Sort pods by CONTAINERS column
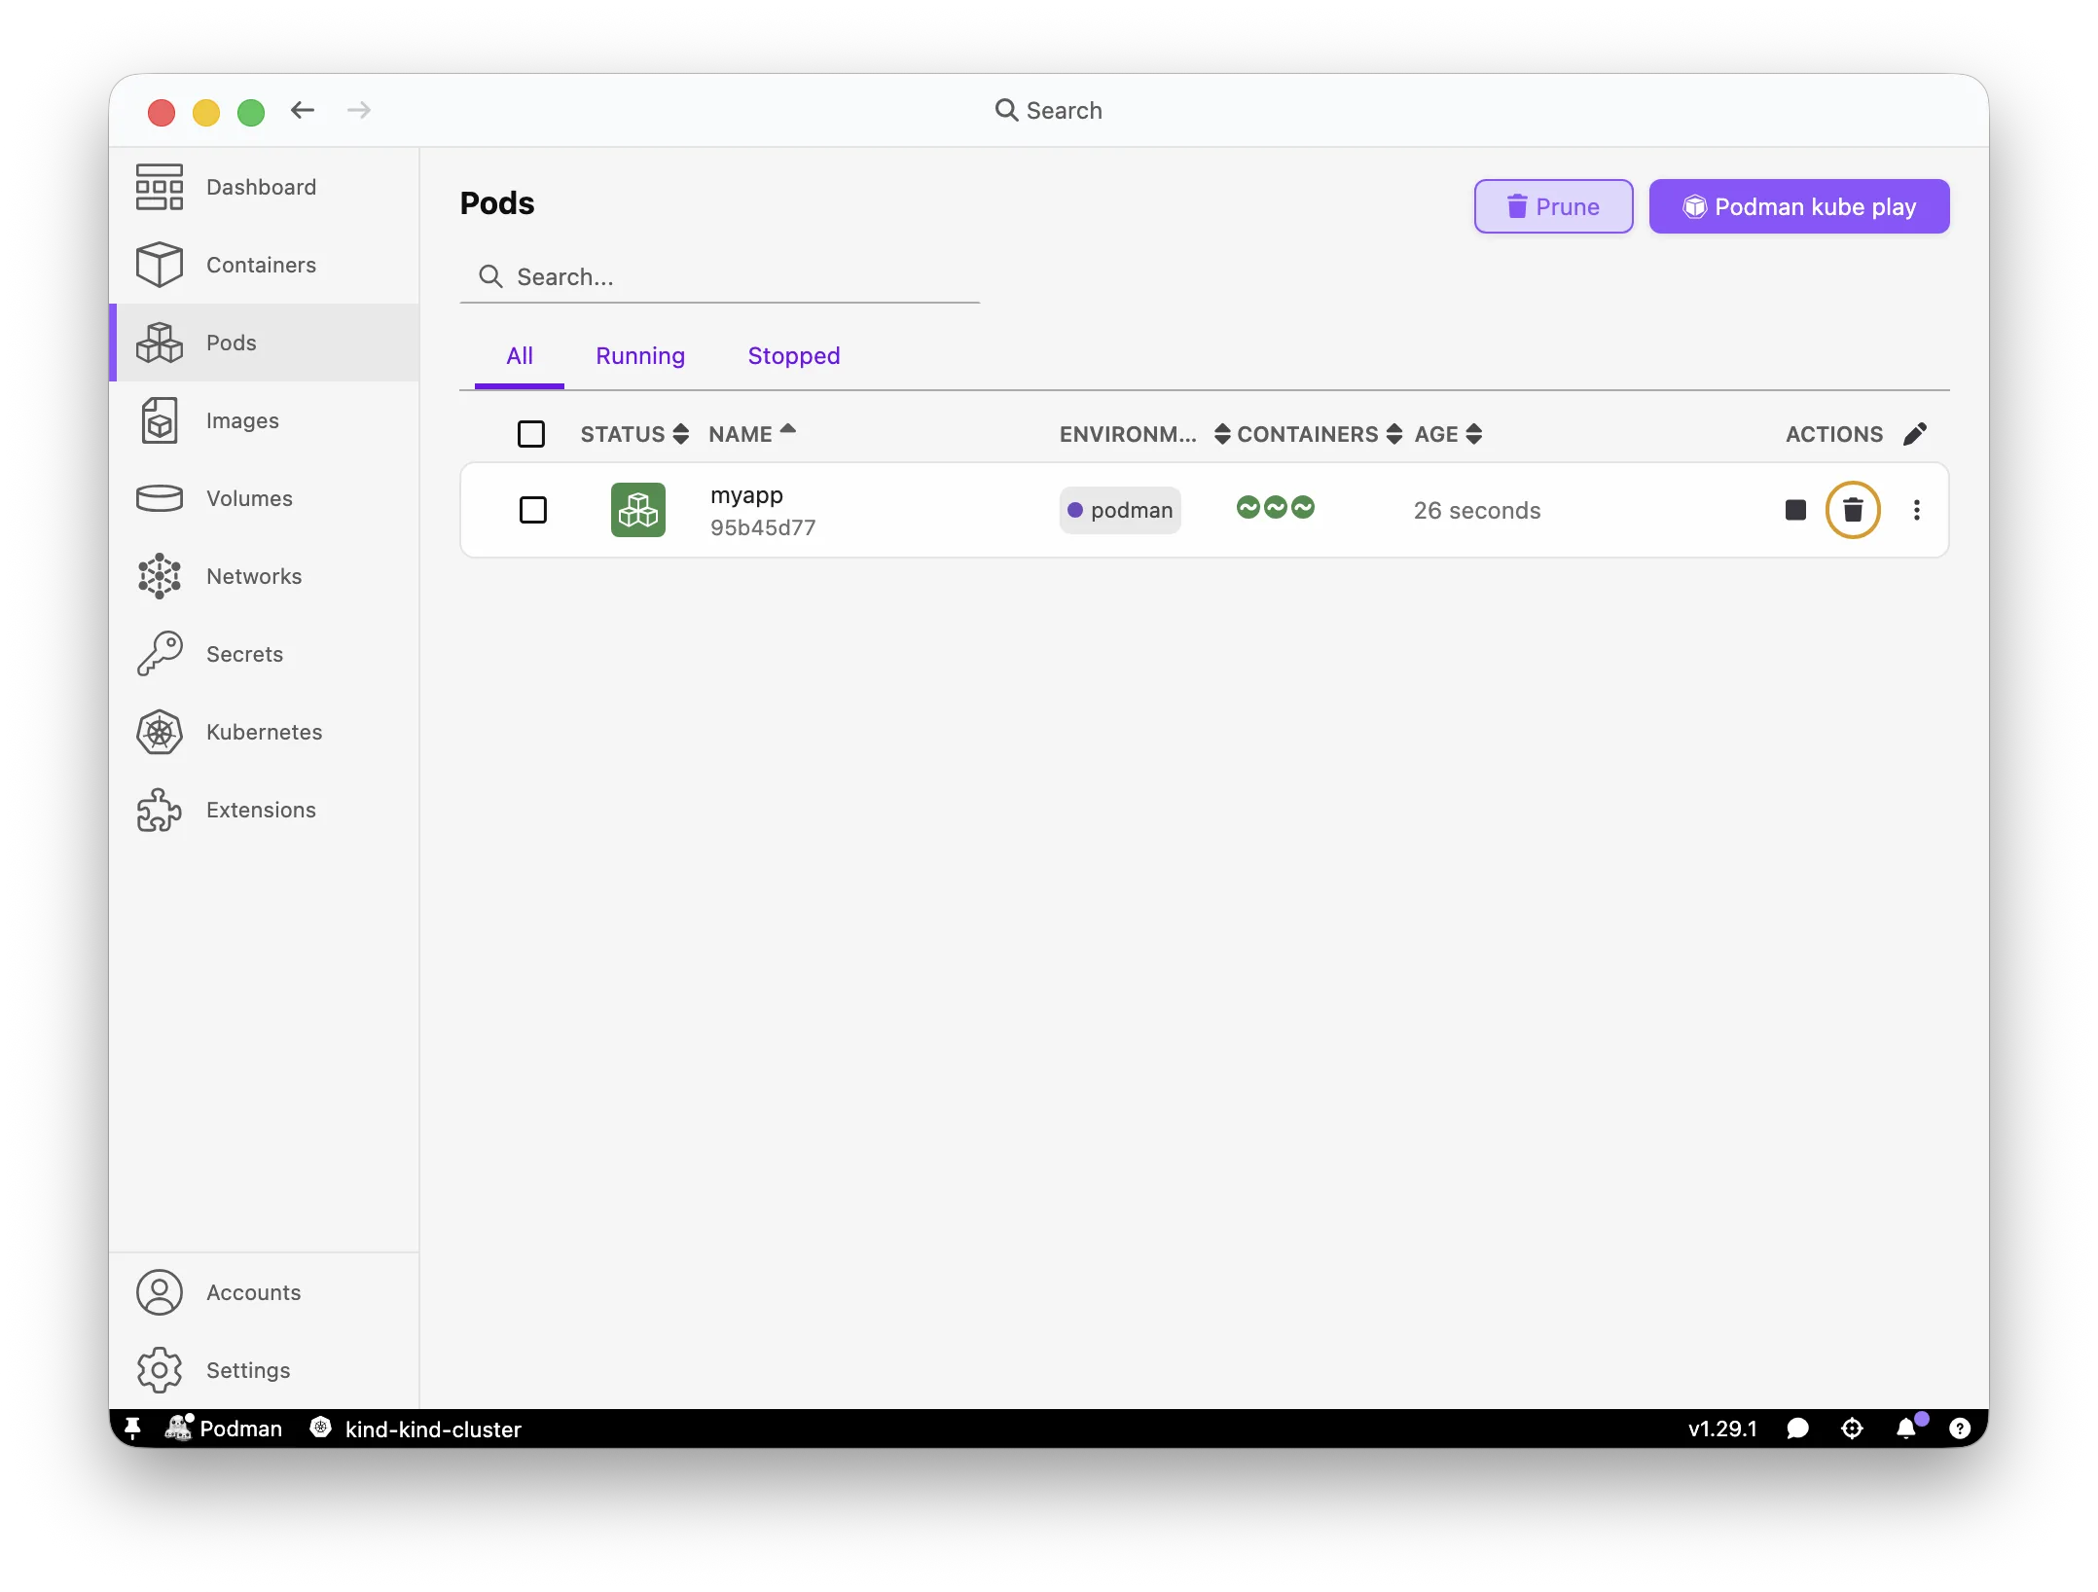The image size is (2098, 1592). [1320, 434]
